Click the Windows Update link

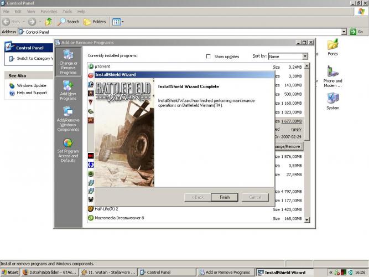click(x=31, y=85)
